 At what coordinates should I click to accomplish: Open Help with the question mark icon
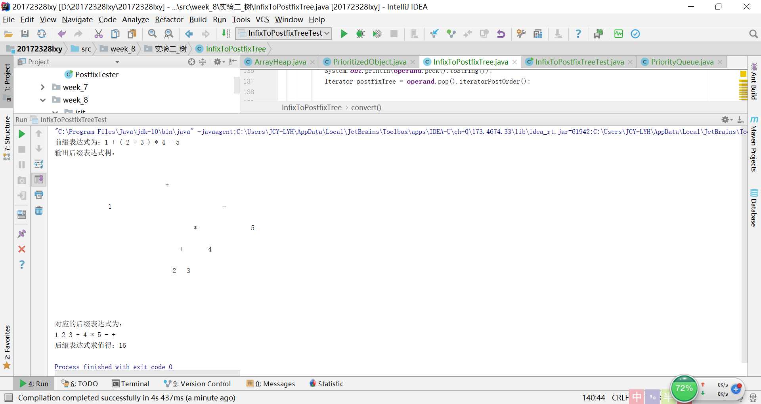point(578,34)
